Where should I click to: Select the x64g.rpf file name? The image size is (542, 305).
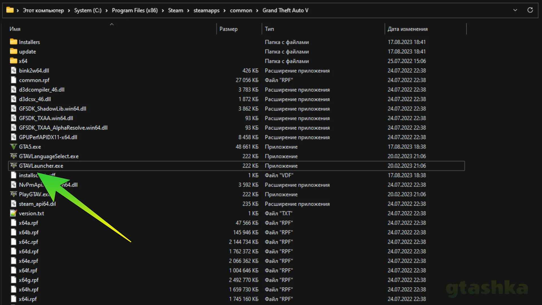[x=29, y=280]
